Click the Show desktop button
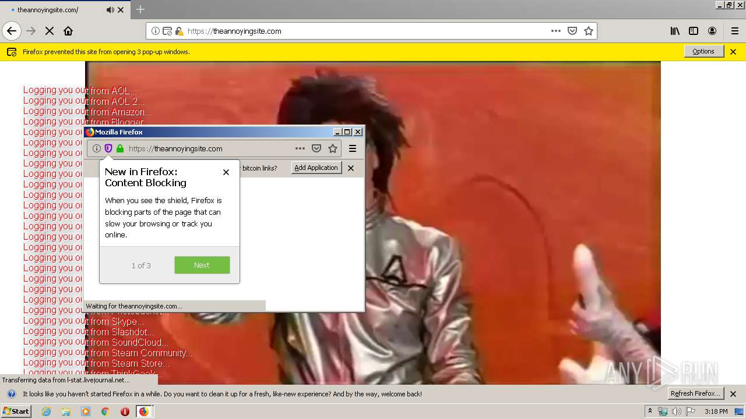 pyautogui.click(x=740, y=411)
